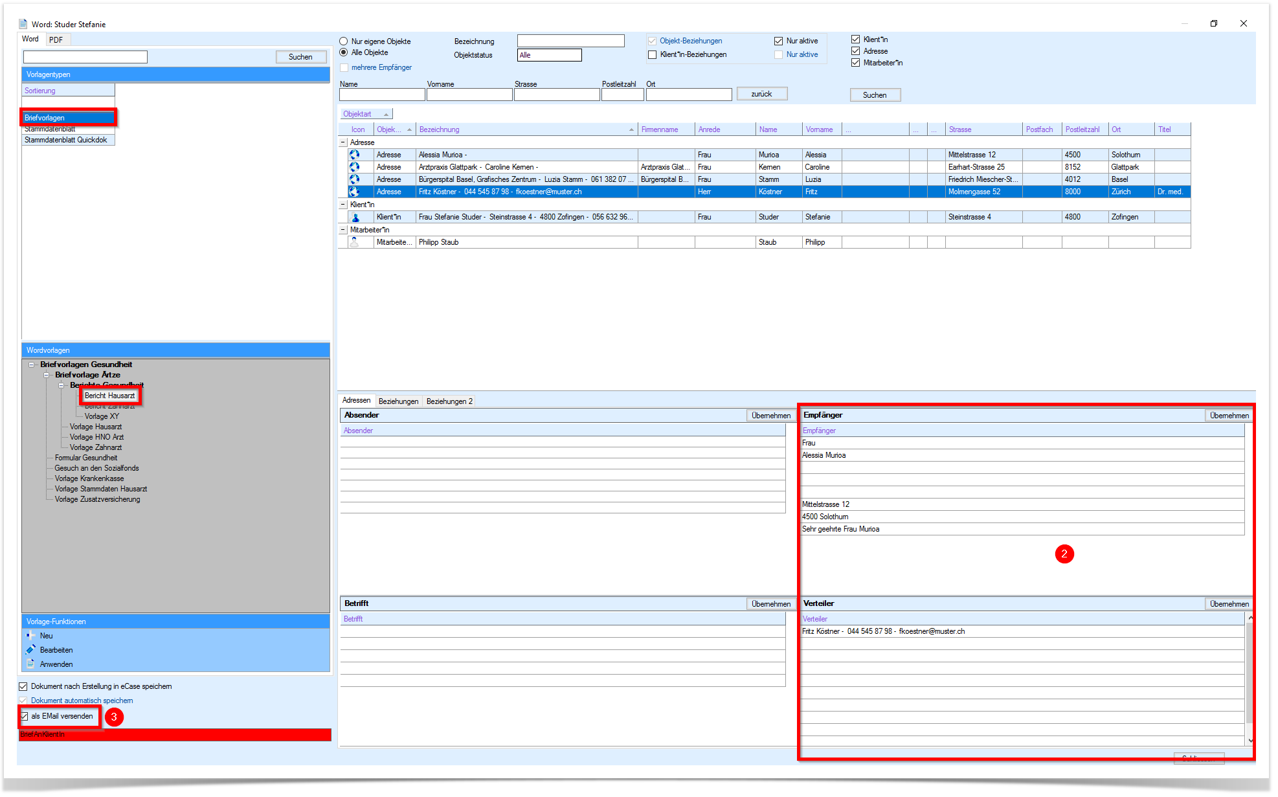1278x797 pixels.
Task: Click the employee icon of the Philipp Staub row
Action: [x=354, y=242]
